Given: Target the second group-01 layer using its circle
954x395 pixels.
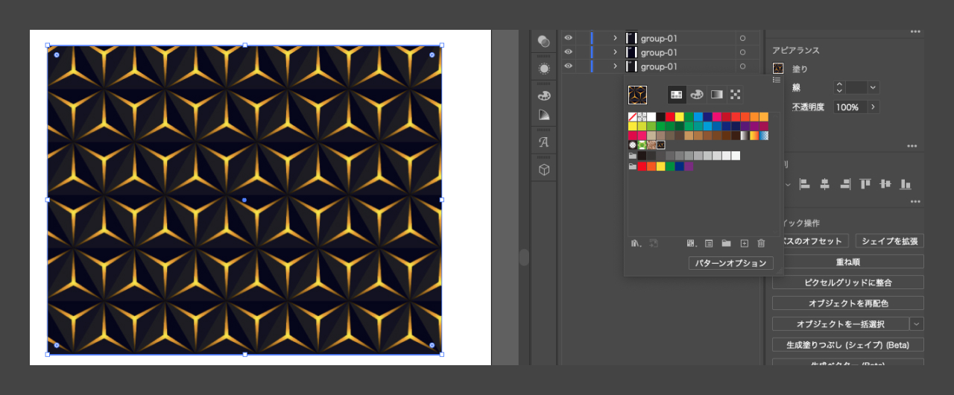Looking at the screenshot, I should point(742,52).
